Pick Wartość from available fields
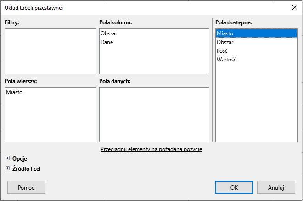 coord(226,60)
